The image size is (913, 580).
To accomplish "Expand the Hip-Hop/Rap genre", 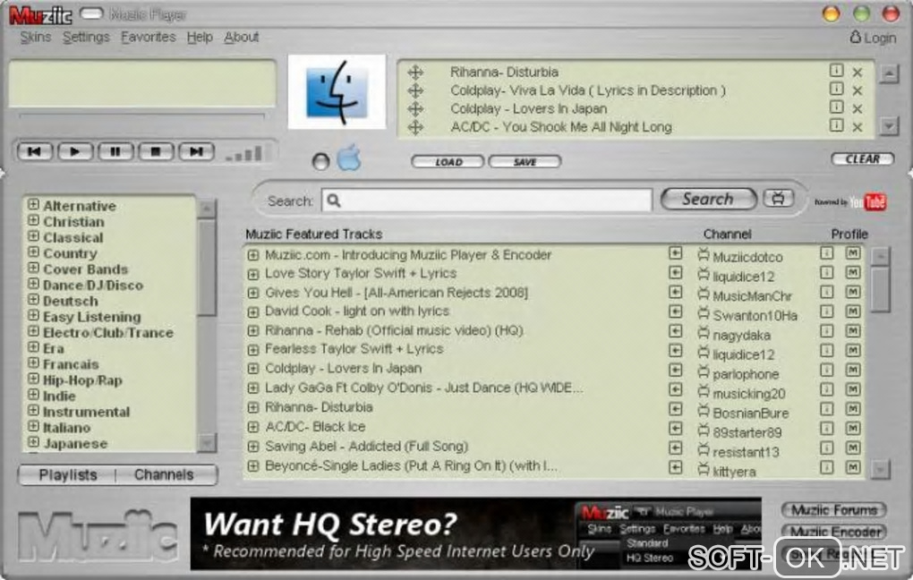I will pos(34,379).
